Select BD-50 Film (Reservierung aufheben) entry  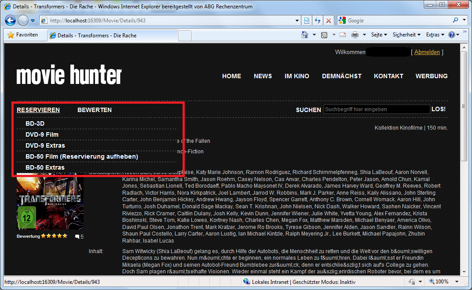click(x=82, y=156)
